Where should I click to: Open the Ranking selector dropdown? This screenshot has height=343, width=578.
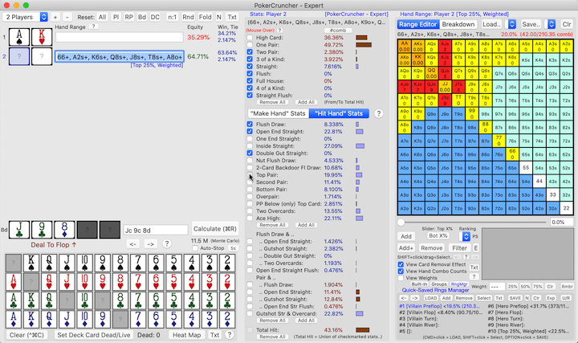coord(466,236)
